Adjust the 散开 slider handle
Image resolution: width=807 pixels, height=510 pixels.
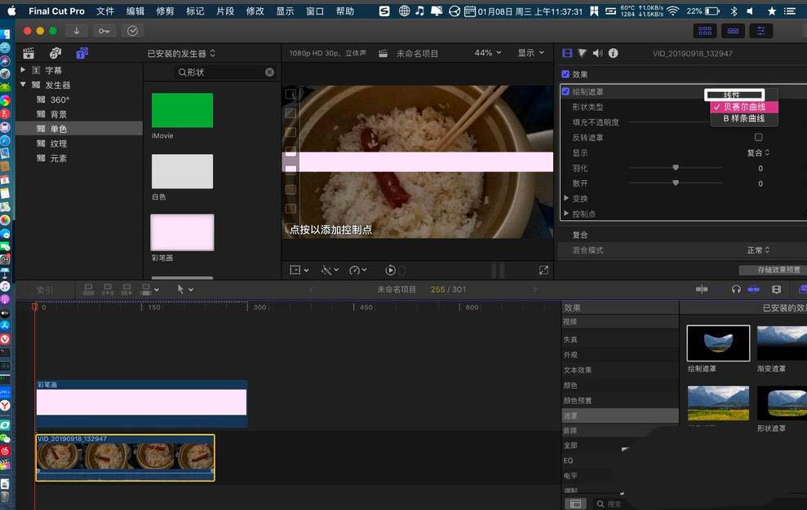676,183
